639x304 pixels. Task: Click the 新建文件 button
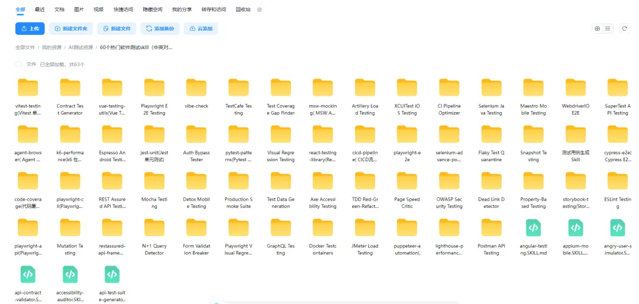[117, 28]
